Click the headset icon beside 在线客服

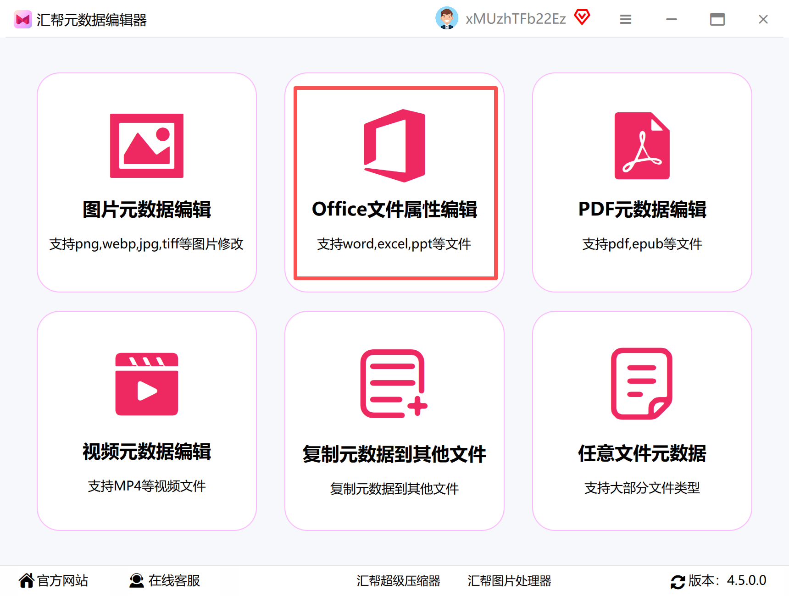pyautogui.click(x=136, y=580)
